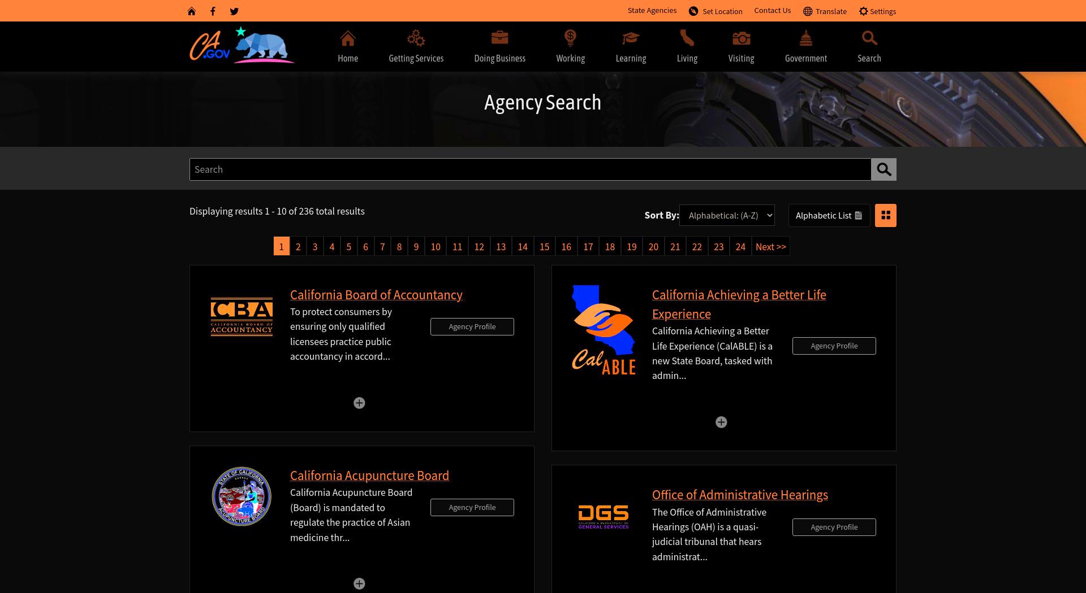Go to results page 7
1086x593 pixels.
382,246
